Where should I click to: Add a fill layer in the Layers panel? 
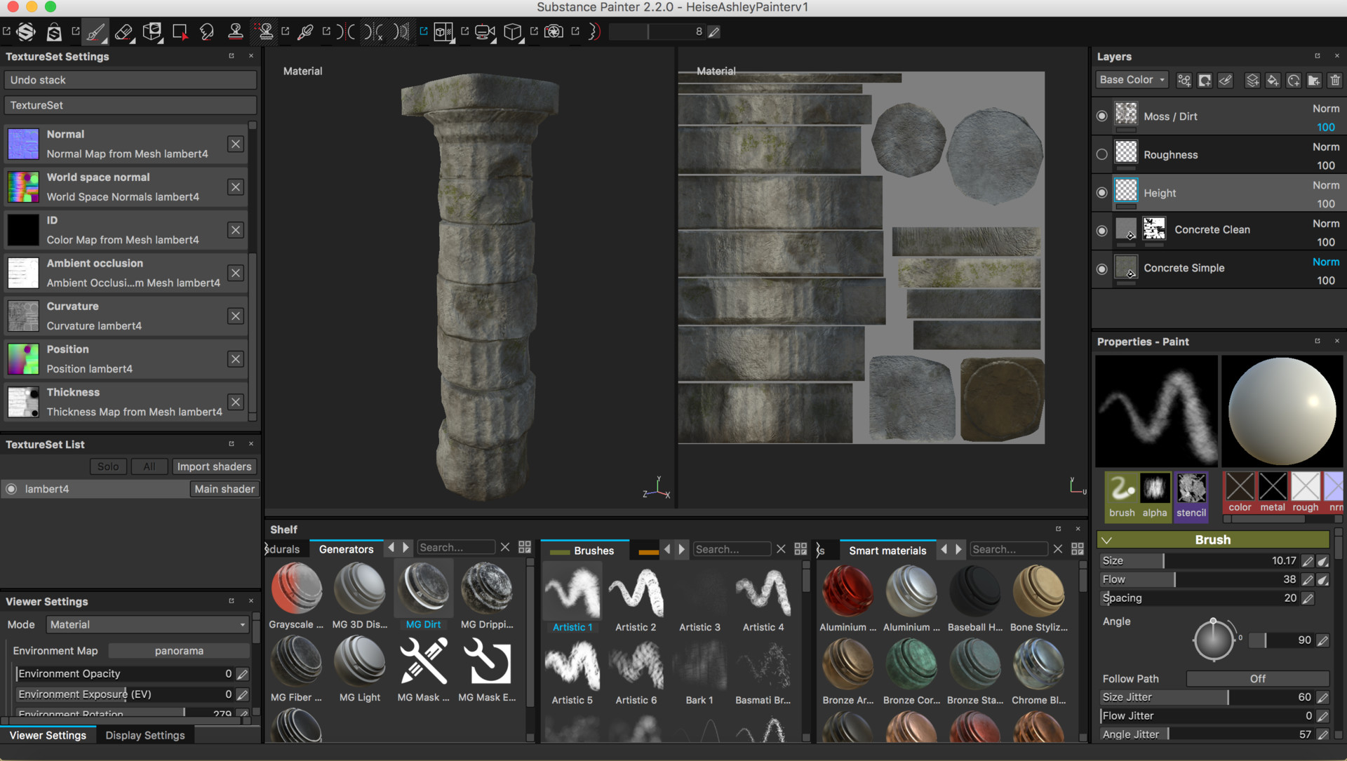[1273, 80]
